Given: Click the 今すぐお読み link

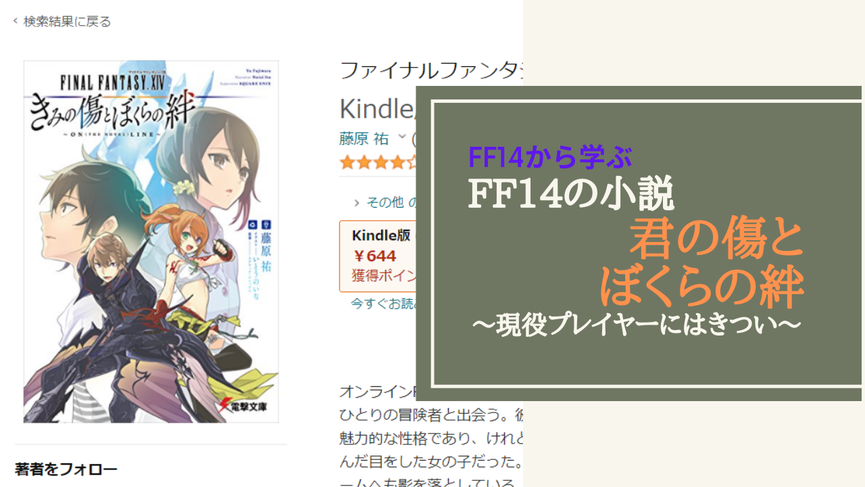Looking at the screenshot, I should tap(383, 304).
